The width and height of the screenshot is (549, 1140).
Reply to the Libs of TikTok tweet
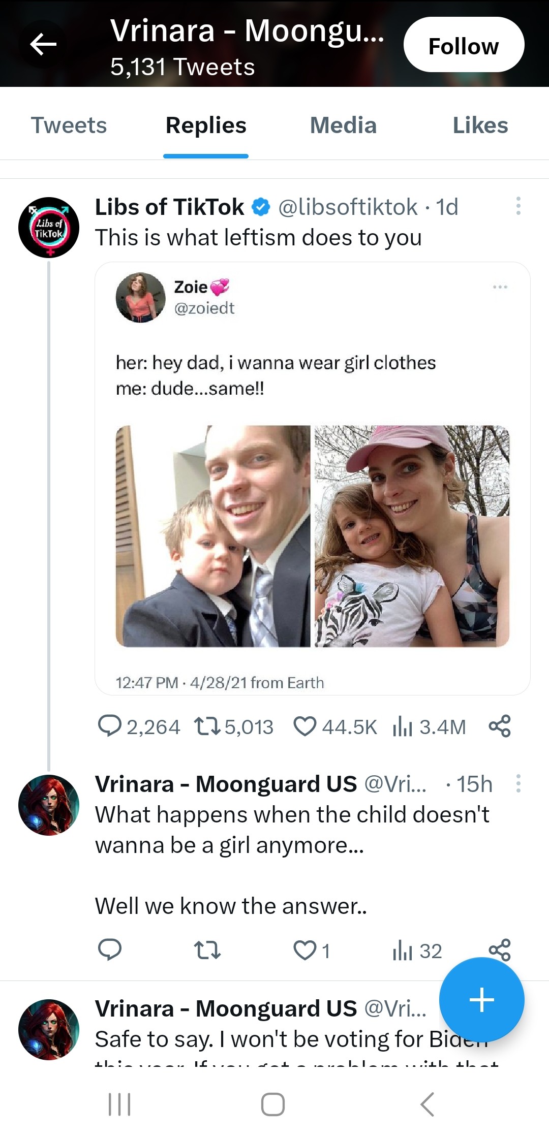110,726
